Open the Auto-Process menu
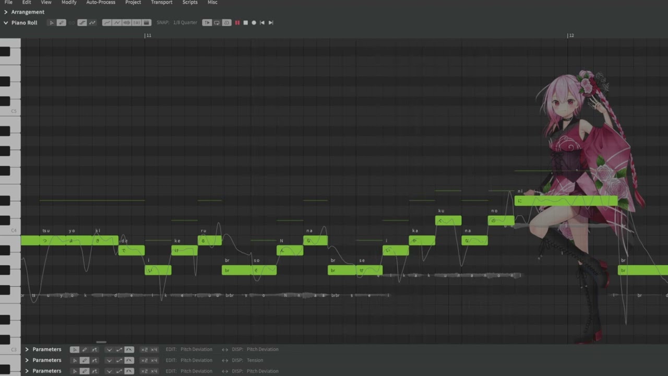The image size is (668, 376). pos(101,2)
